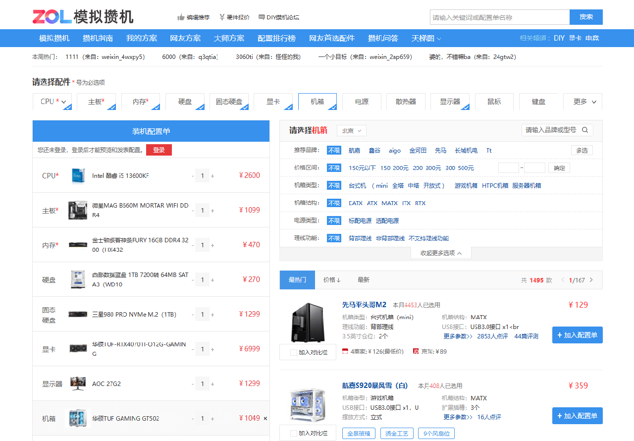Select 不限 for 机箱结构
Image resolution: width=634 pixels, height=441 pixels.
tap(334, 203)
